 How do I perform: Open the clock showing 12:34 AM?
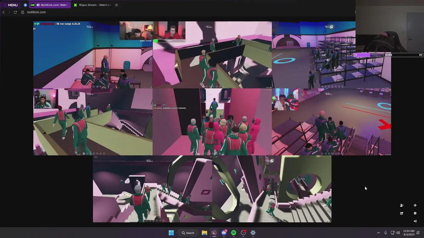pyautogui.click(x=409, y=233)
